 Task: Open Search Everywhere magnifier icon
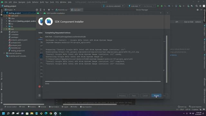(197, 6)
